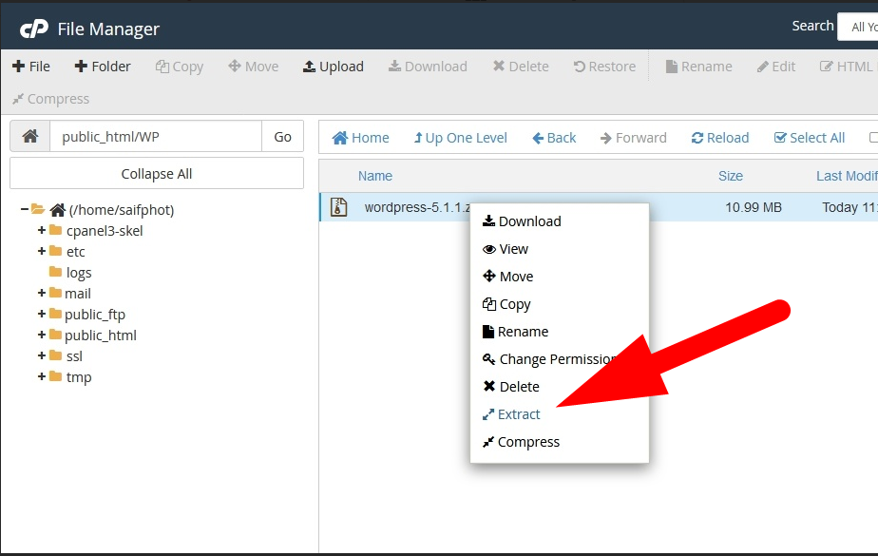Viewport: 878px width, 556px height.
Task: Choose Compress from context menu
Action: pos(521,442)
